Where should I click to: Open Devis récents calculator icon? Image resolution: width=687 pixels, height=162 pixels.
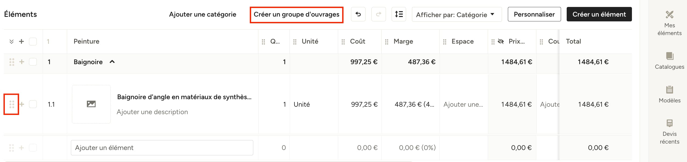point(670,123)
